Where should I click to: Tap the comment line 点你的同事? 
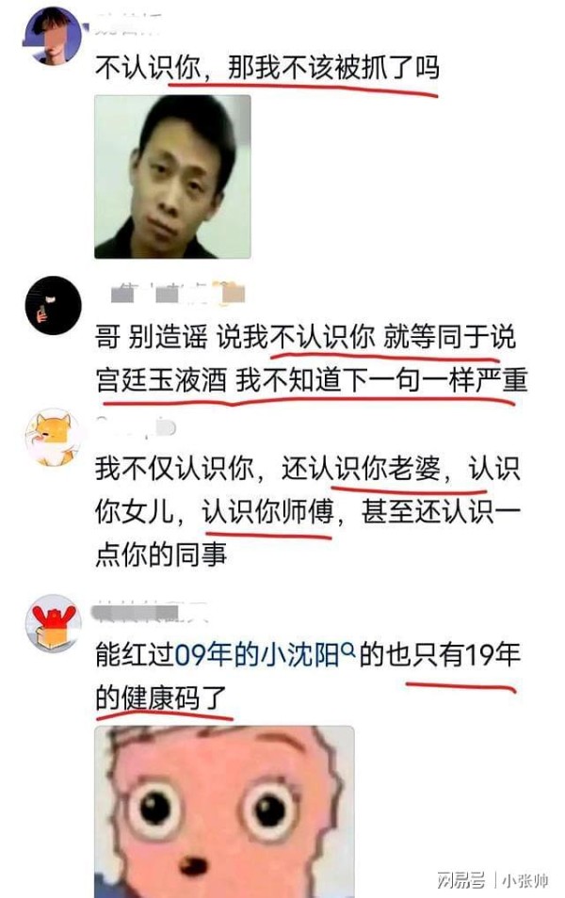(x=161, y=553)
